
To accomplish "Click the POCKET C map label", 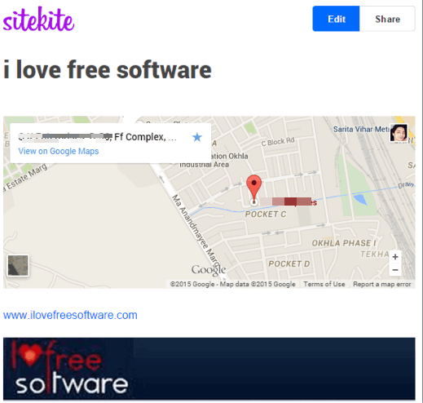I will tap(266, 215).
